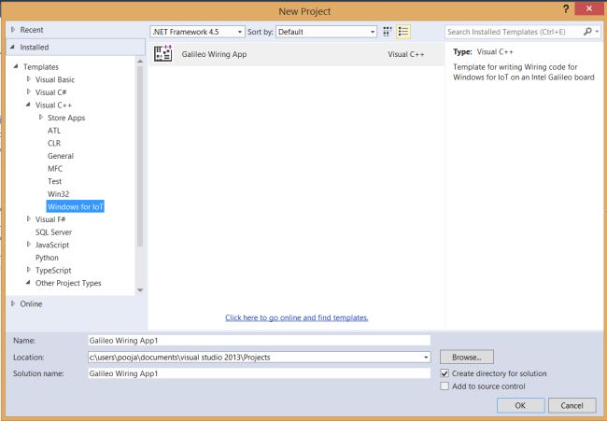Open the Location path dropdown arrow
The width and height of the screenshot is (607, 421).
tap(426, 358)
